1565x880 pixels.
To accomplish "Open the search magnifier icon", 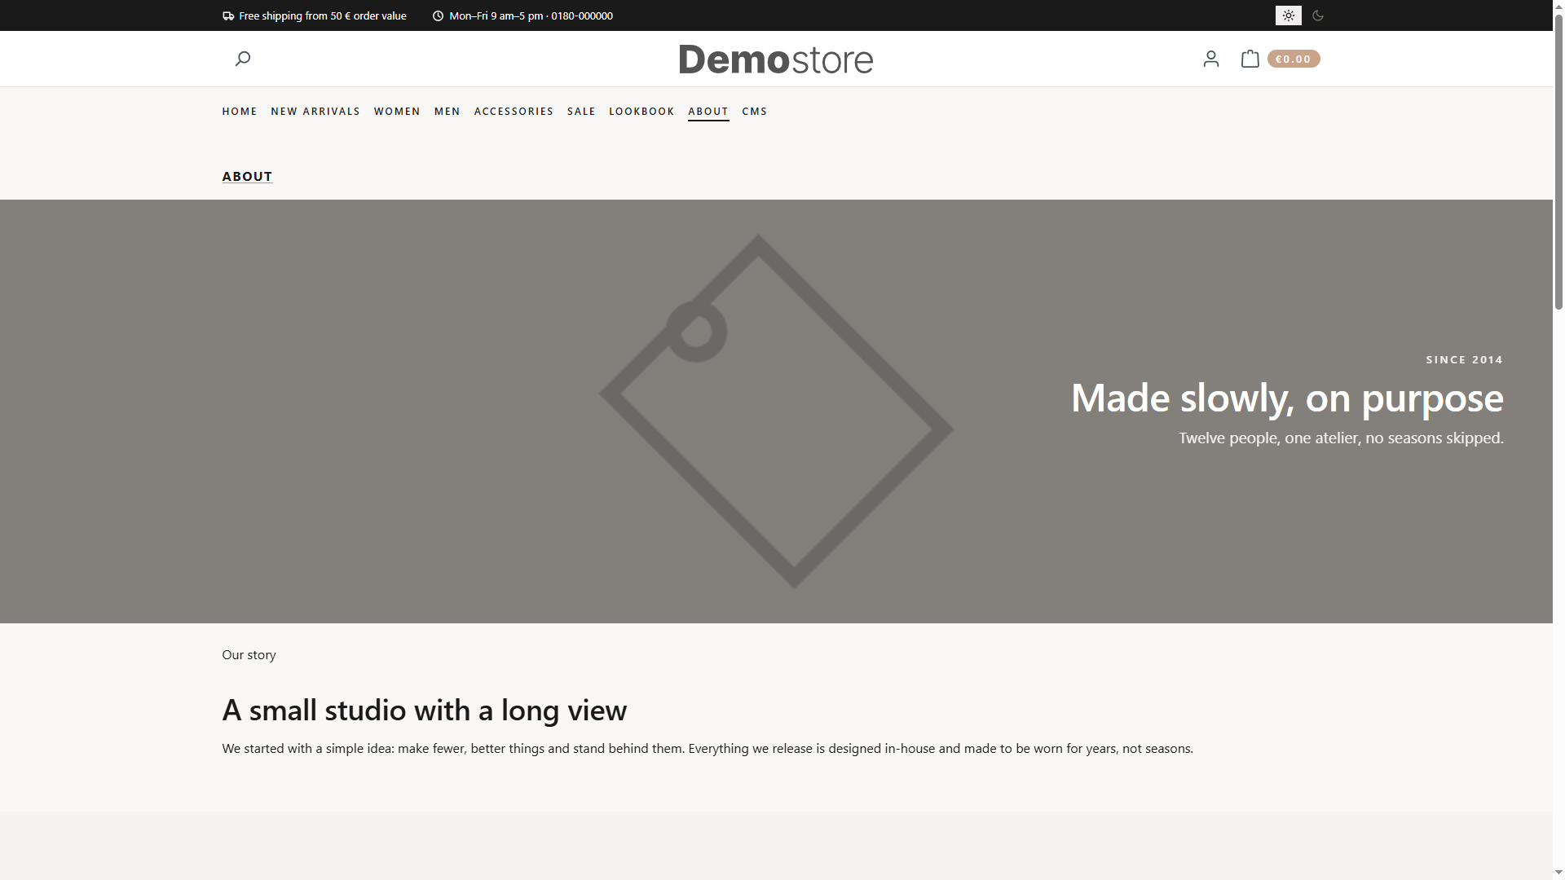I will pos(242,59).
